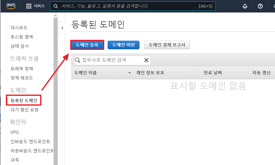The image size is (275, 165).
Task: Open 아웃바운드 엔드포인트 in sidebar
Action: [x=32, y=151]
